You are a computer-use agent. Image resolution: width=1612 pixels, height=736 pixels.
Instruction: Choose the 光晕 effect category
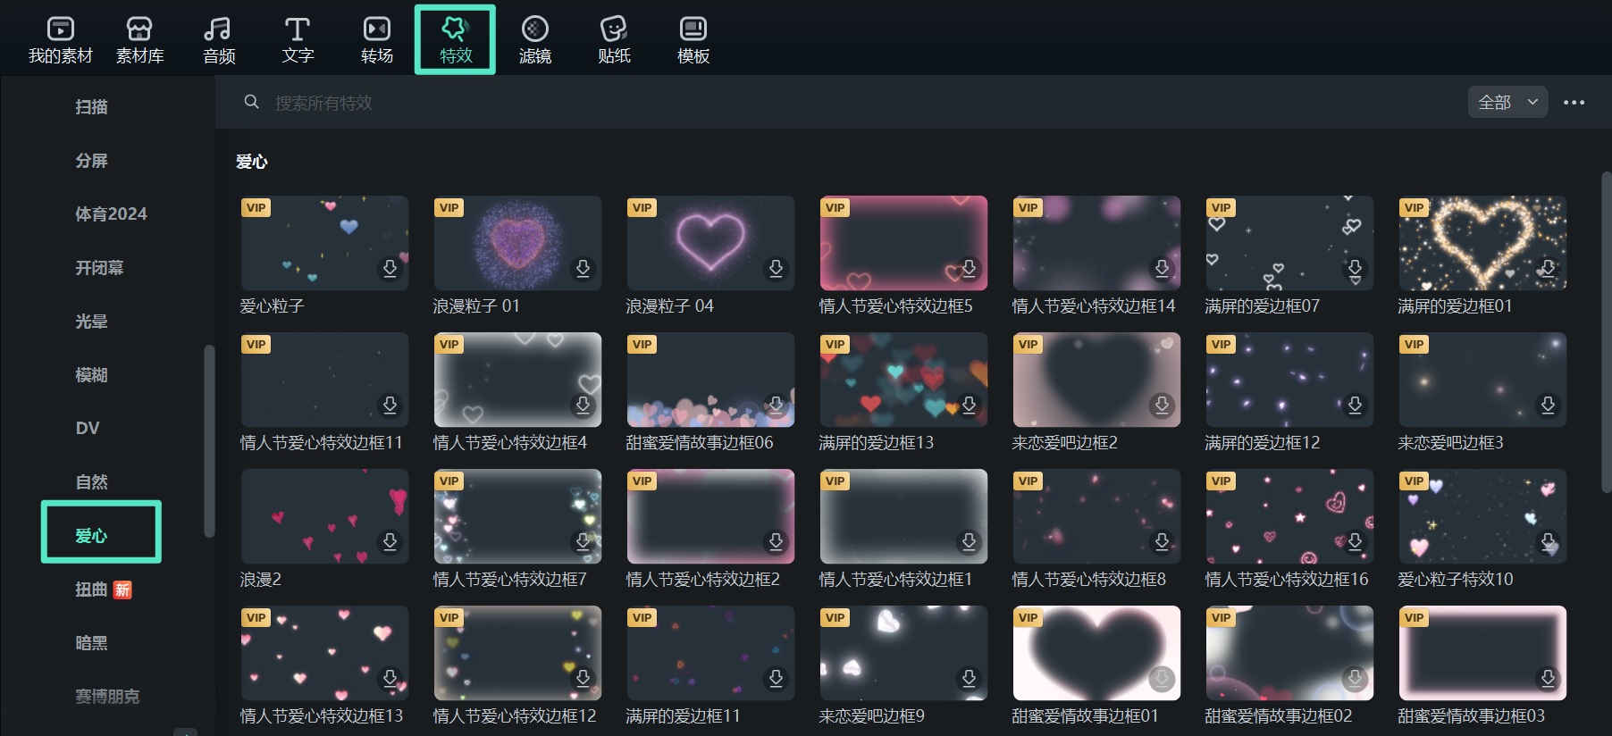click(91, 322)
